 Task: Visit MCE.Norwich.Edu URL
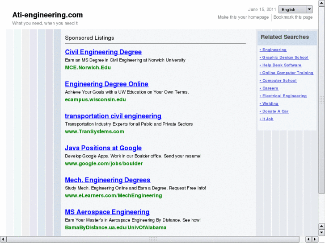point(88,68)
